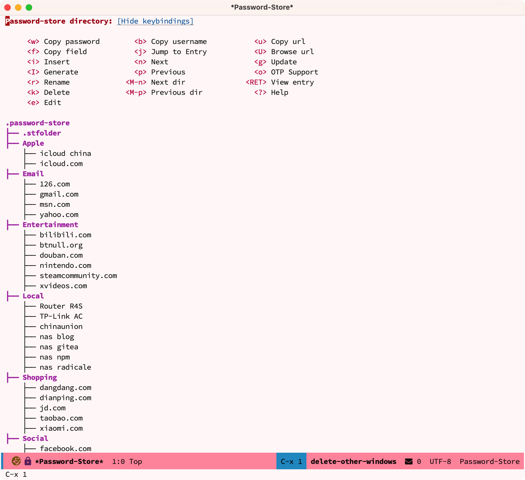
Task: Open the nas blog entry
Action: coord(57,337)
